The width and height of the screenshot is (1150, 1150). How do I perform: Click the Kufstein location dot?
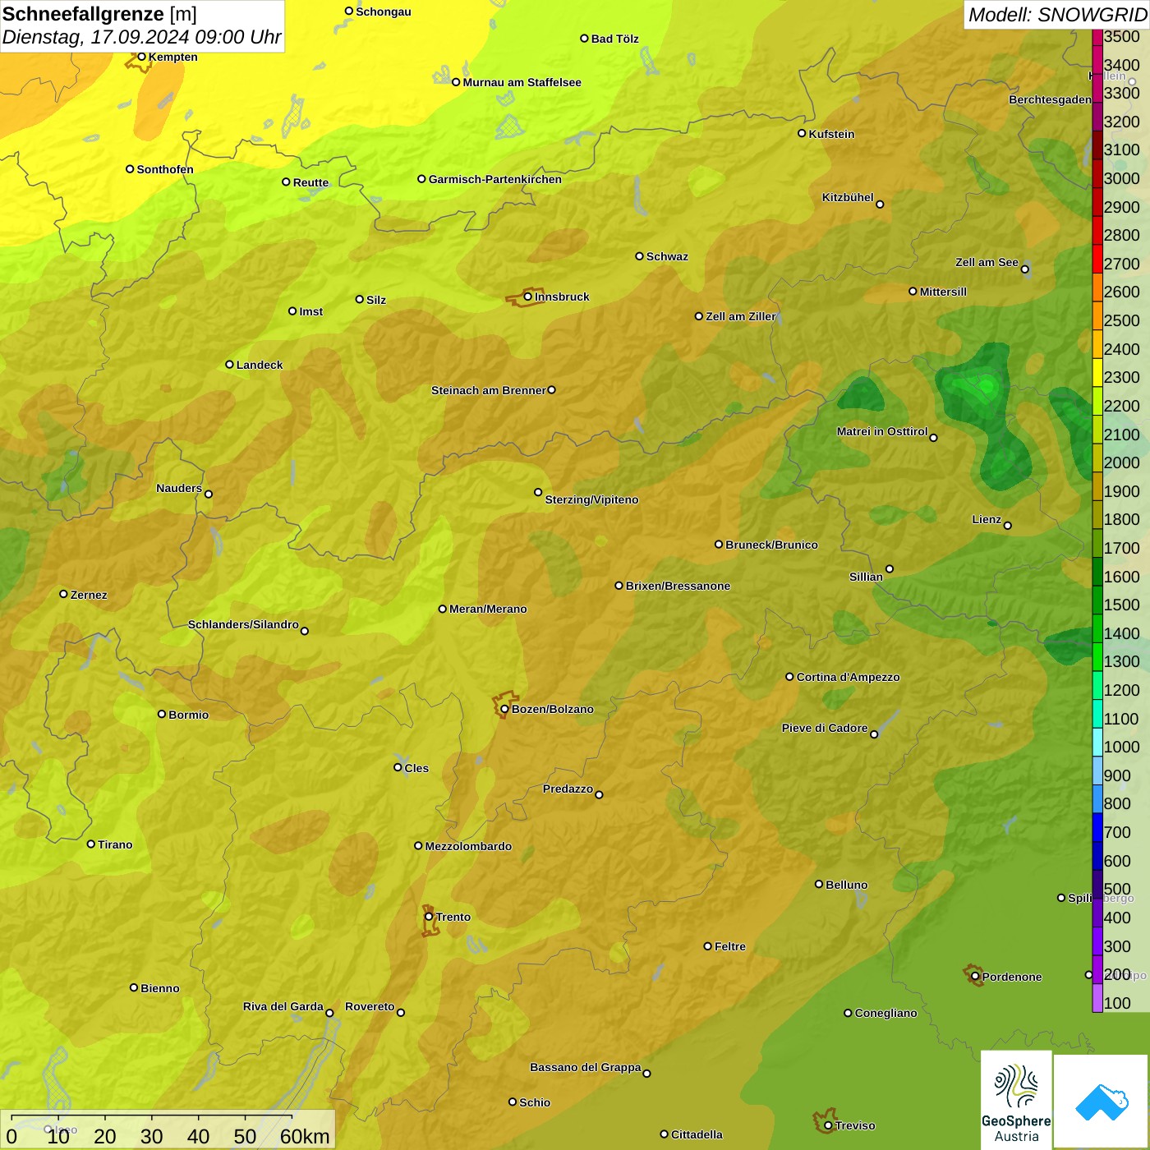pos(802,133)
